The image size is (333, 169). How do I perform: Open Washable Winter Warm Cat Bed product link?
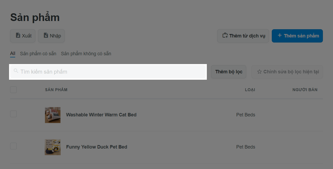point(101,115)
